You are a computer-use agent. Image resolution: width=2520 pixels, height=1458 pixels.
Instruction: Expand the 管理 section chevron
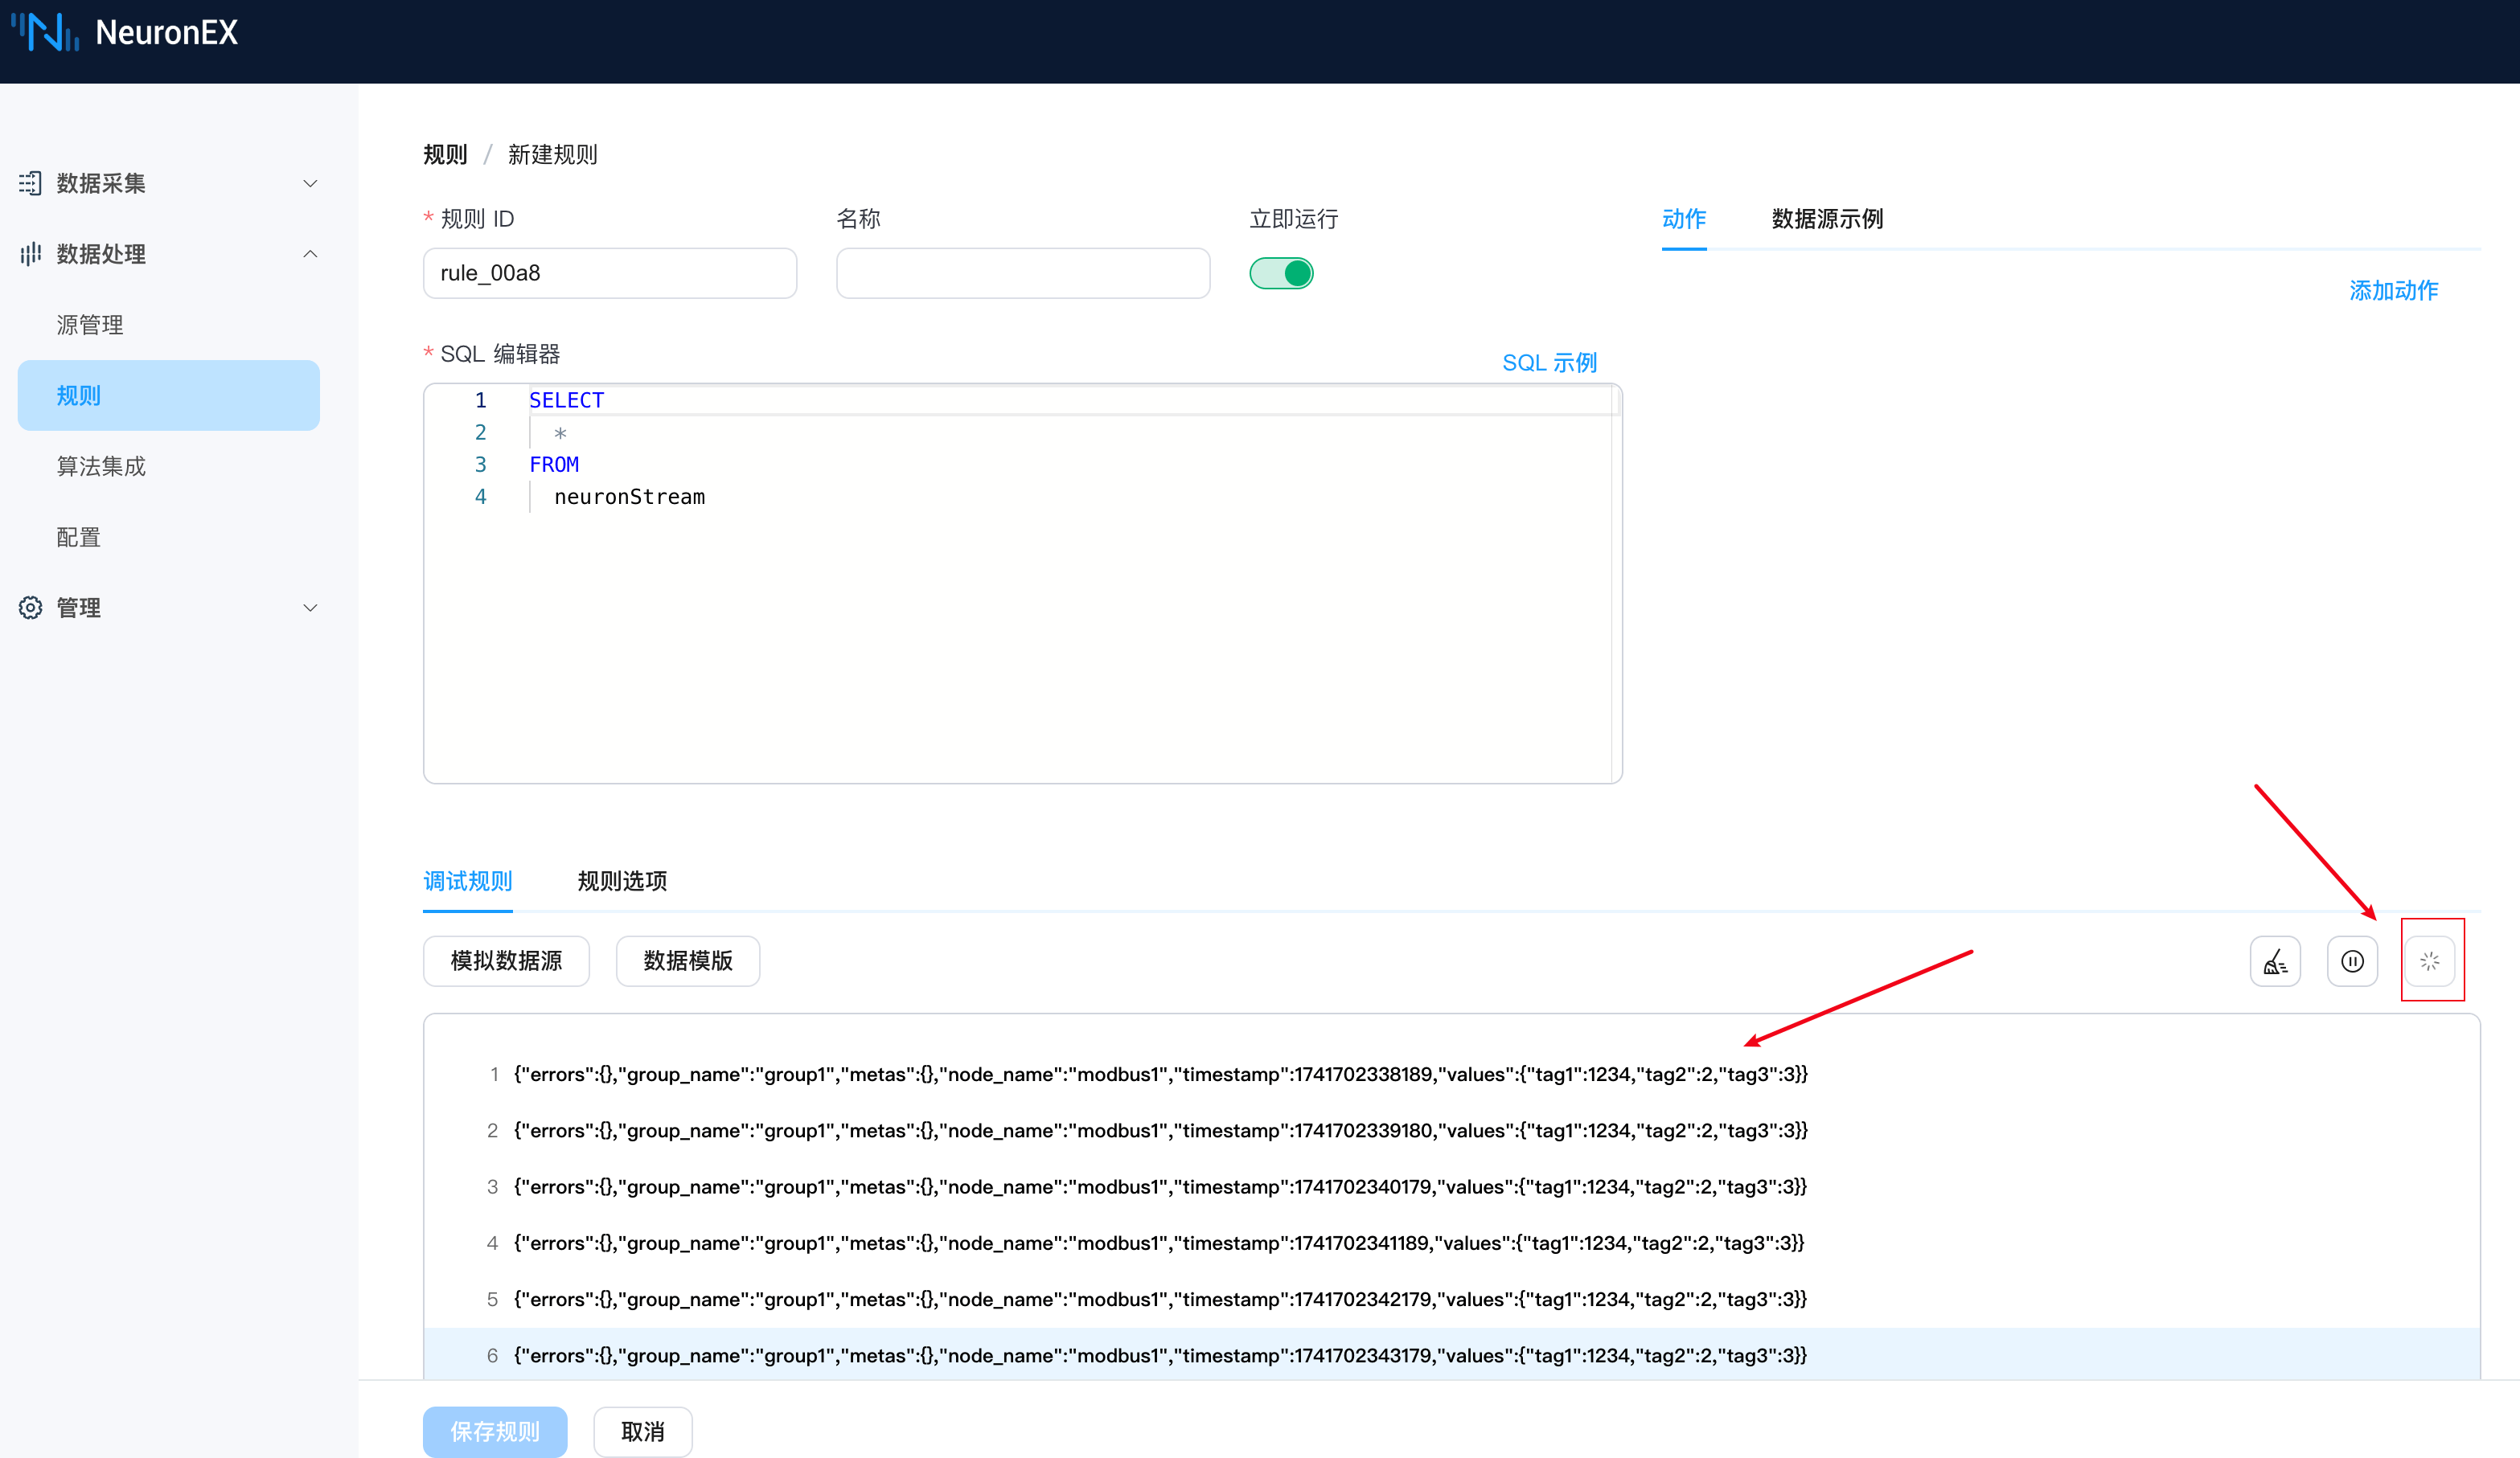[x=310, y=608]
